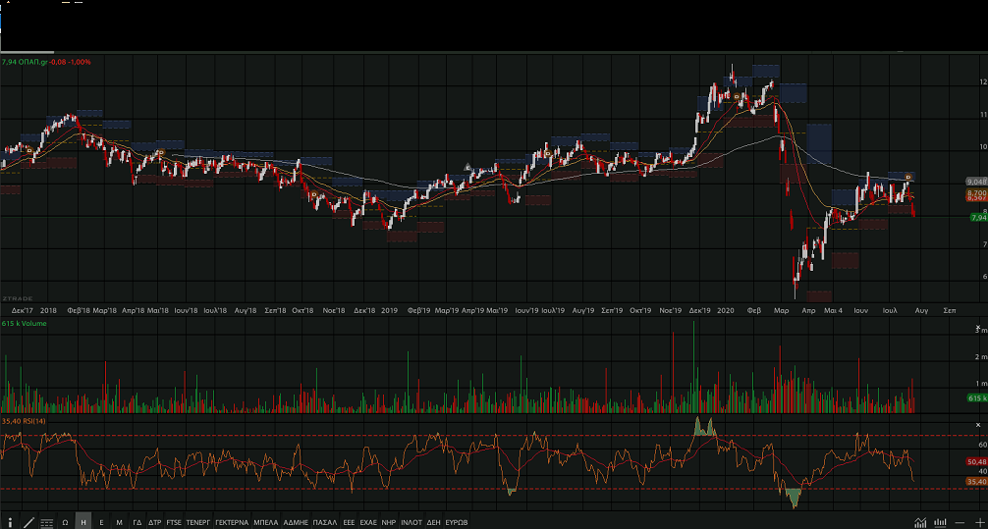Viewport: 988px width, 529px height.
Task: Click the bar chart indicators icon
Action: click(x=940, y=521)
